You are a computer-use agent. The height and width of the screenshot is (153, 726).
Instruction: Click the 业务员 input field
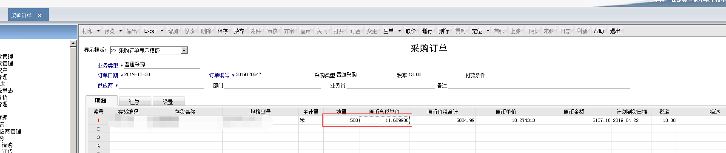click(x=390, y=85)
